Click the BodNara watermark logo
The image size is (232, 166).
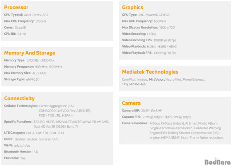[217, 161]
